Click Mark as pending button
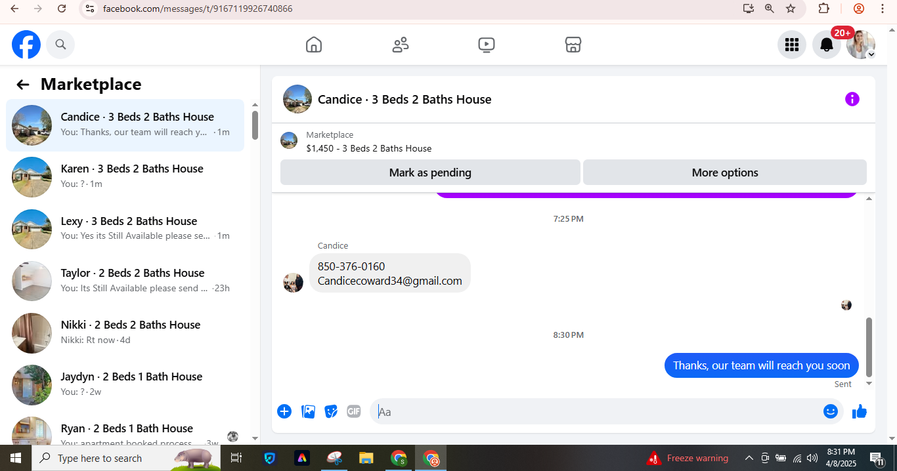 point(430,173)
